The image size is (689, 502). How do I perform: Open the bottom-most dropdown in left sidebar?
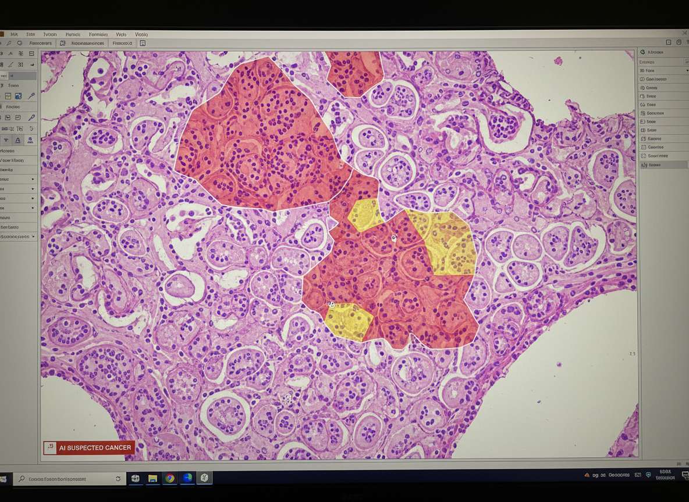pos(33,237)
